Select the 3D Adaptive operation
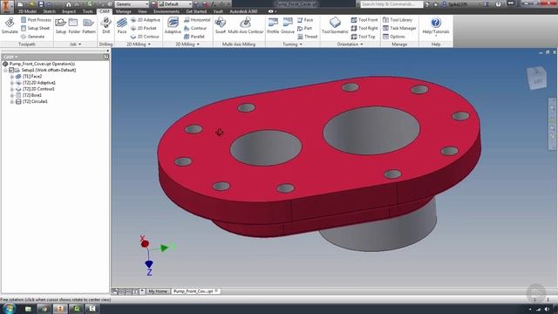The height and width of the screenshot is (314, 558). coord(173,25)
